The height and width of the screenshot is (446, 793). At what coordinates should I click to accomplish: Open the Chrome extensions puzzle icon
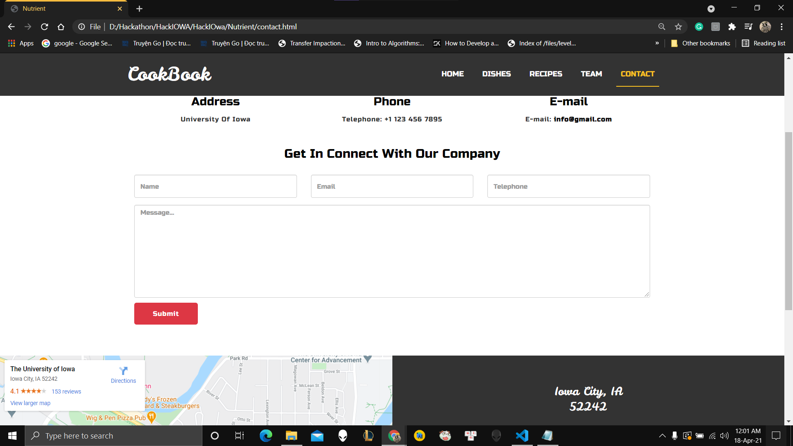pos(732,27)
